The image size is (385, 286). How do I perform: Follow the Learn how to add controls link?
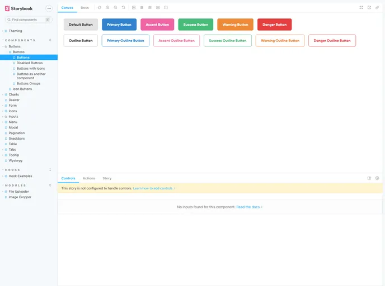point(154,188)
